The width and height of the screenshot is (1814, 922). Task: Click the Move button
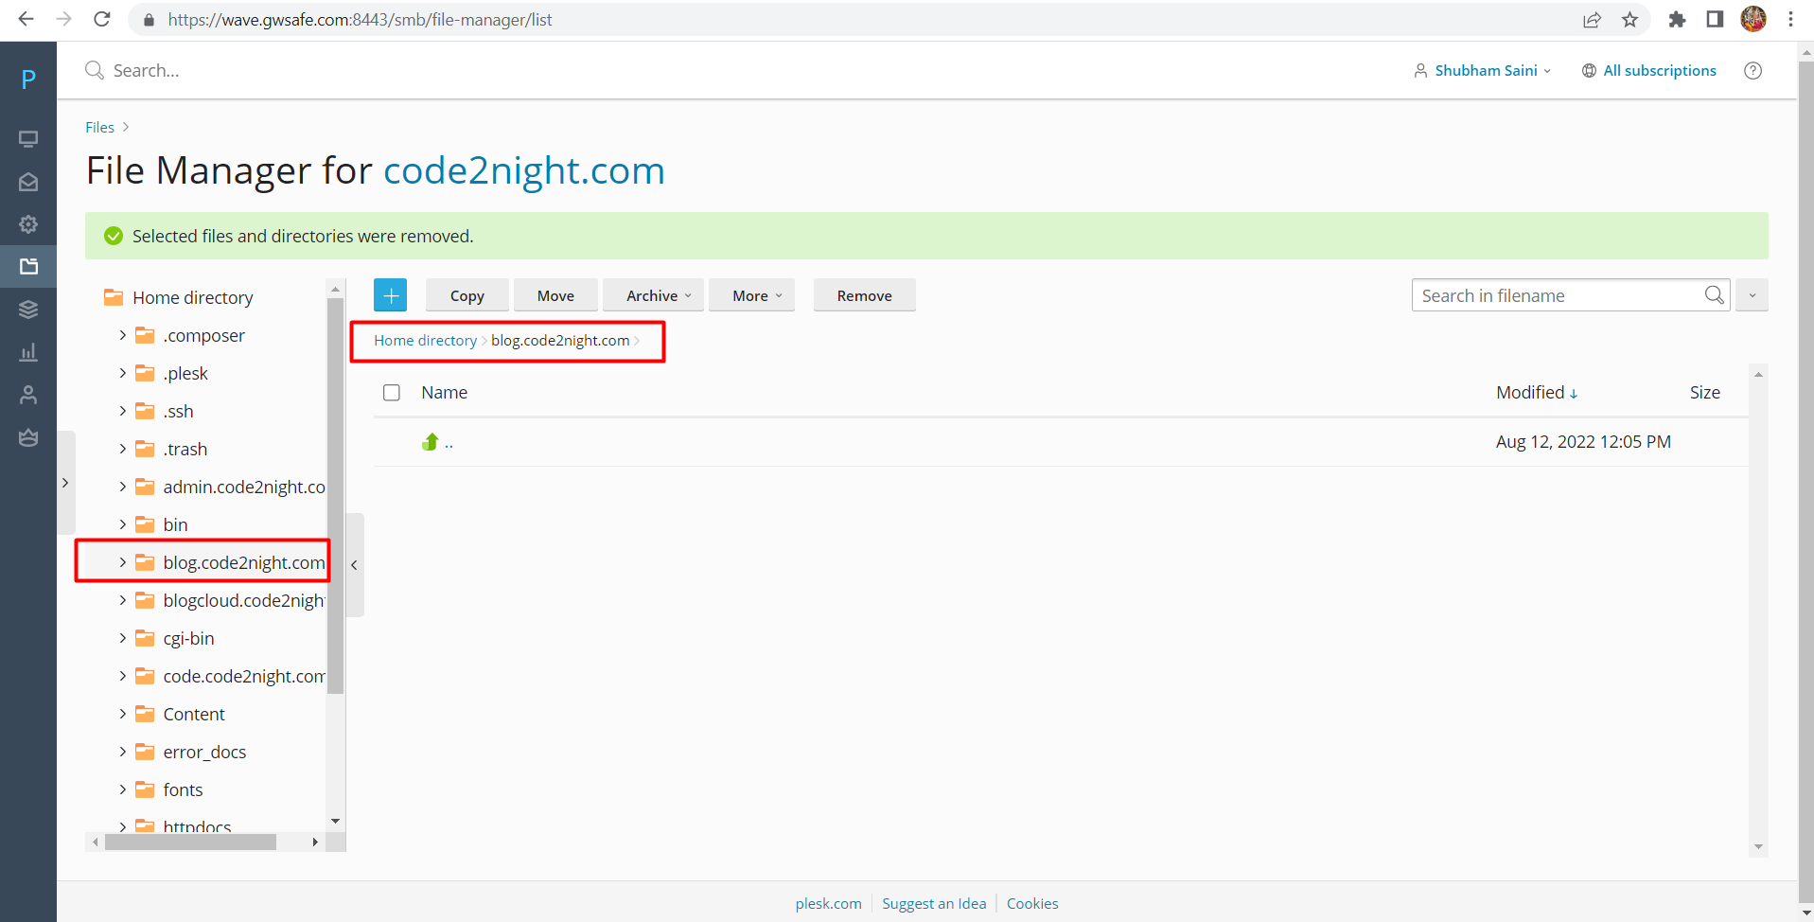(x=555, y=295)
